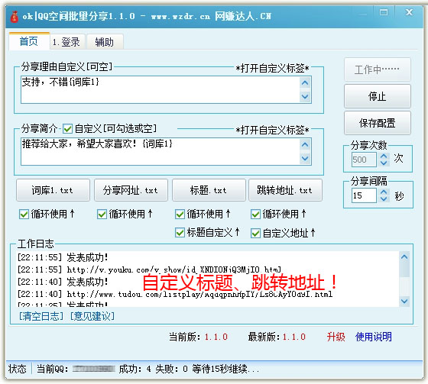
Task: Click the 分享间隔 field showing 15
Action: pyautogui.click(x=364, y=195)
